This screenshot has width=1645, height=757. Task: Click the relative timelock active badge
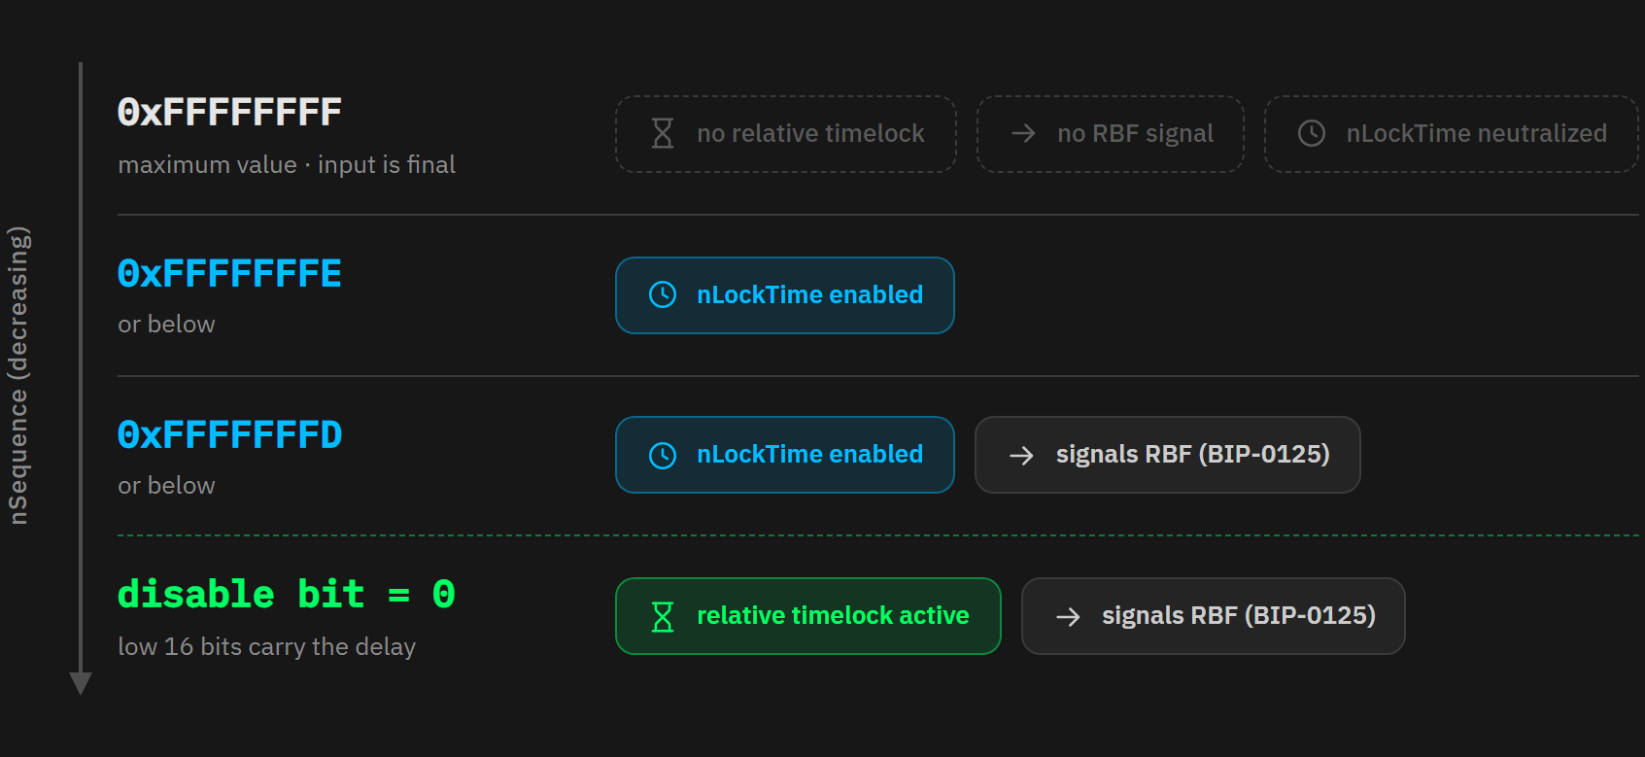click(x=808, y=616)
